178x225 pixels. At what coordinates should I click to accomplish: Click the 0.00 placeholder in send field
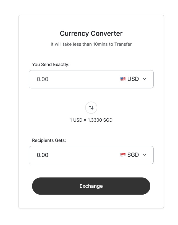pyautogui.click(x=43, y=79)
